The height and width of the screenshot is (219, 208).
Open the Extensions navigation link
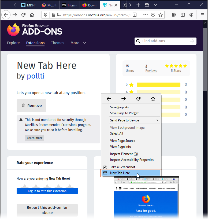pyautogui.click(x=35, y=43)
